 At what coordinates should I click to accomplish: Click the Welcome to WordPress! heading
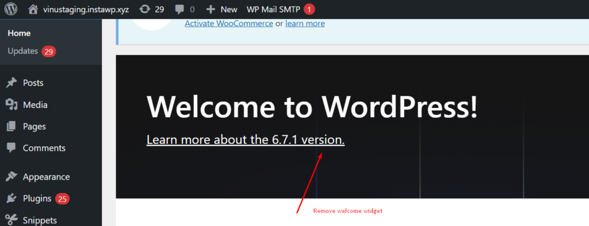[312, 106]
